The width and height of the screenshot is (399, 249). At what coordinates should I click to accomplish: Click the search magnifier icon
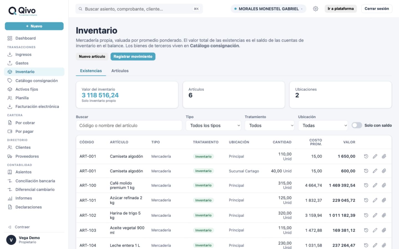(x=80, y=9)
